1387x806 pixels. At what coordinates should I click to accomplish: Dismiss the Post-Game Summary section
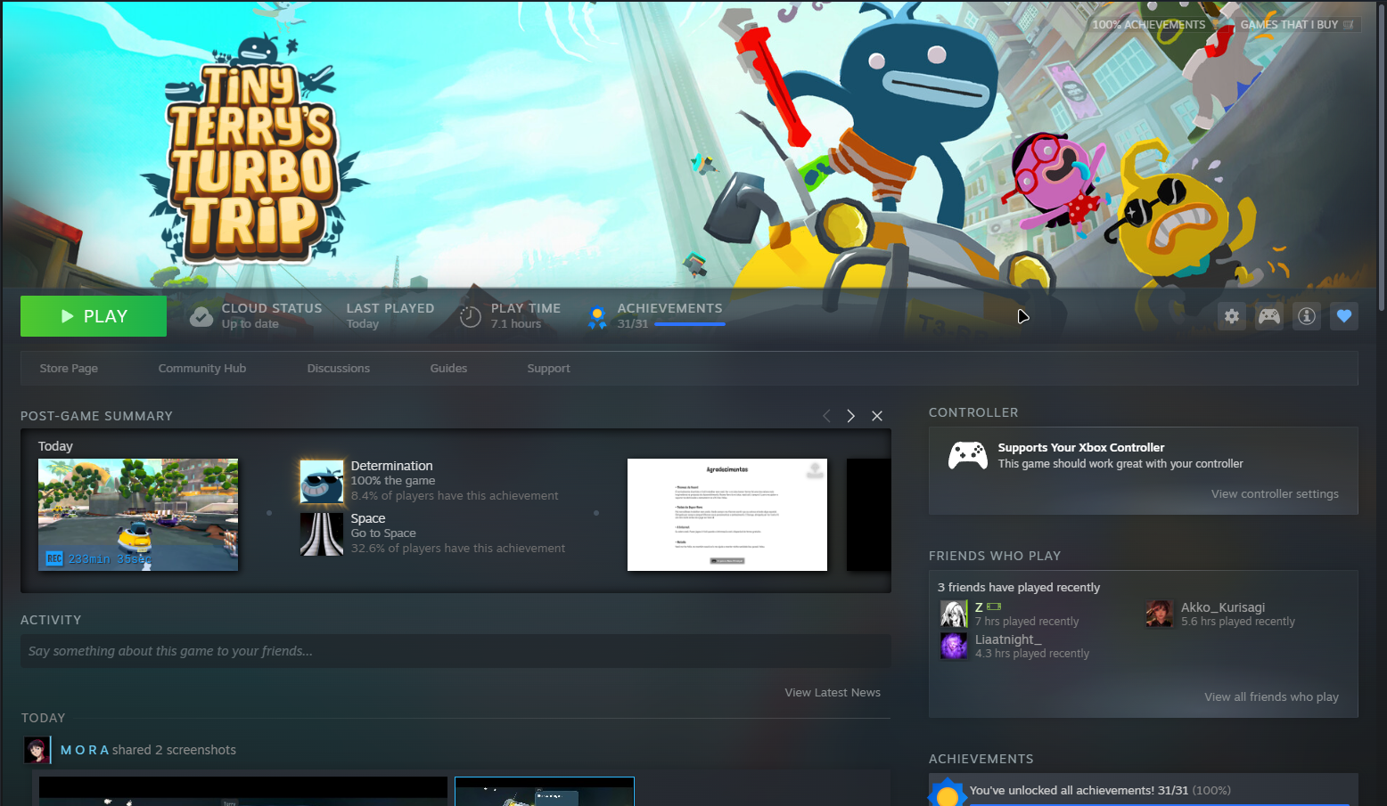click(x=877, y=416)
